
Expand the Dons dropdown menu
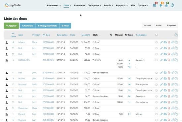click(x=67, y=5)
